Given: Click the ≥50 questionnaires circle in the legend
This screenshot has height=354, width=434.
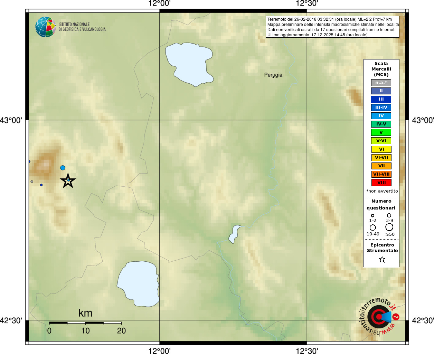Looking at the screenshot, I should (x=389, y=227).
